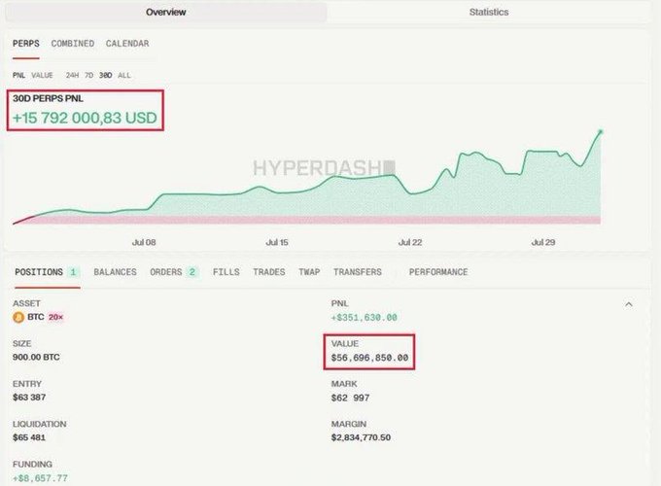Click the size 900.00 BTC
661x486 pixels.
(36, 357)
